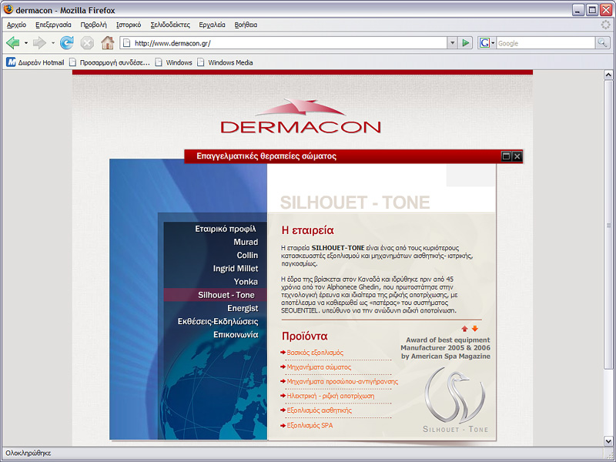
Task: Close the red panel with its X icon
Action: (x=517, y=156)
